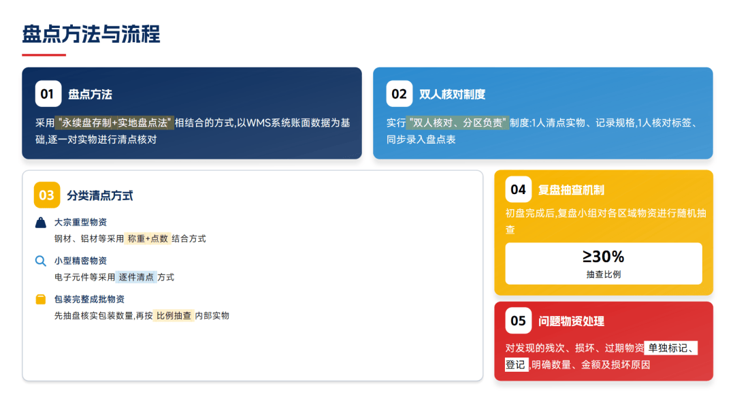
Task: Click the ≥30% statistic value
Action: pyautogui.click(x=603, y=257)
